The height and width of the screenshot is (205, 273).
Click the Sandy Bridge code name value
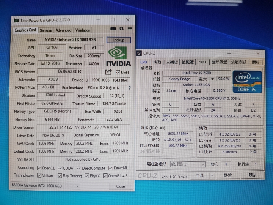click(x=180, y=79)
